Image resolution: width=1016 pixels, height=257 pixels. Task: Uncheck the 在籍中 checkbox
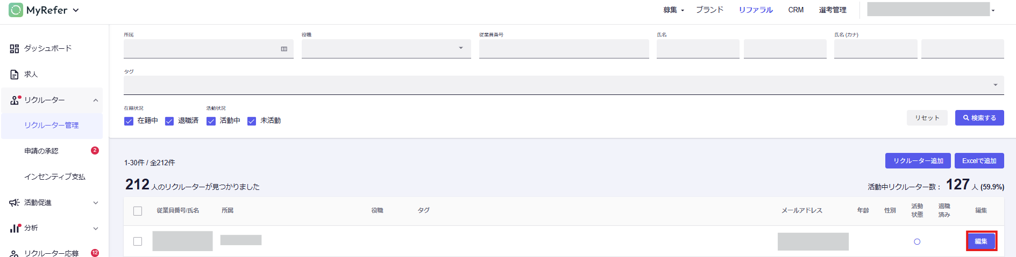click(x=129, y=121)
